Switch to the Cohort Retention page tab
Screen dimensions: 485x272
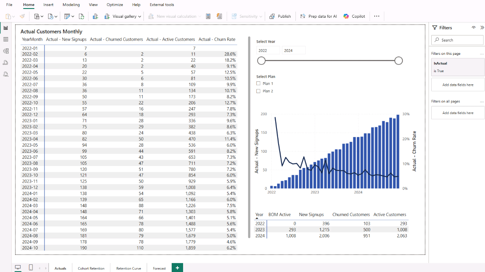pos(91,268)
